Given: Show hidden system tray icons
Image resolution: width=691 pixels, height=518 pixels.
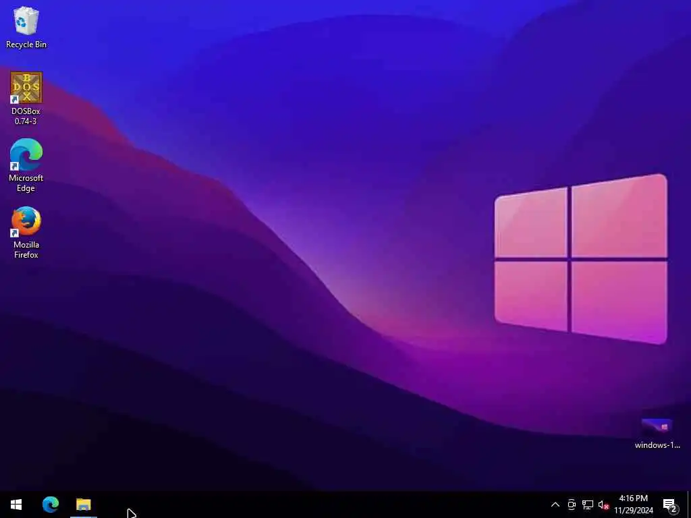Looking at the screenshot, I should click(555, 505).
